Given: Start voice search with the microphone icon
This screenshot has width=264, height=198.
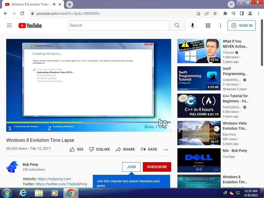Looking at the screenshot, I should [192, 26].
